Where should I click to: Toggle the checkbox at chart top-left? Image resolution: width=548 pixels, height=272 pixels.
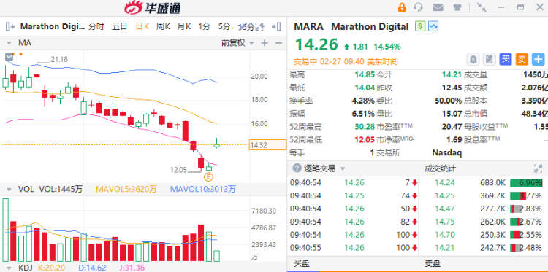[9, 56]
